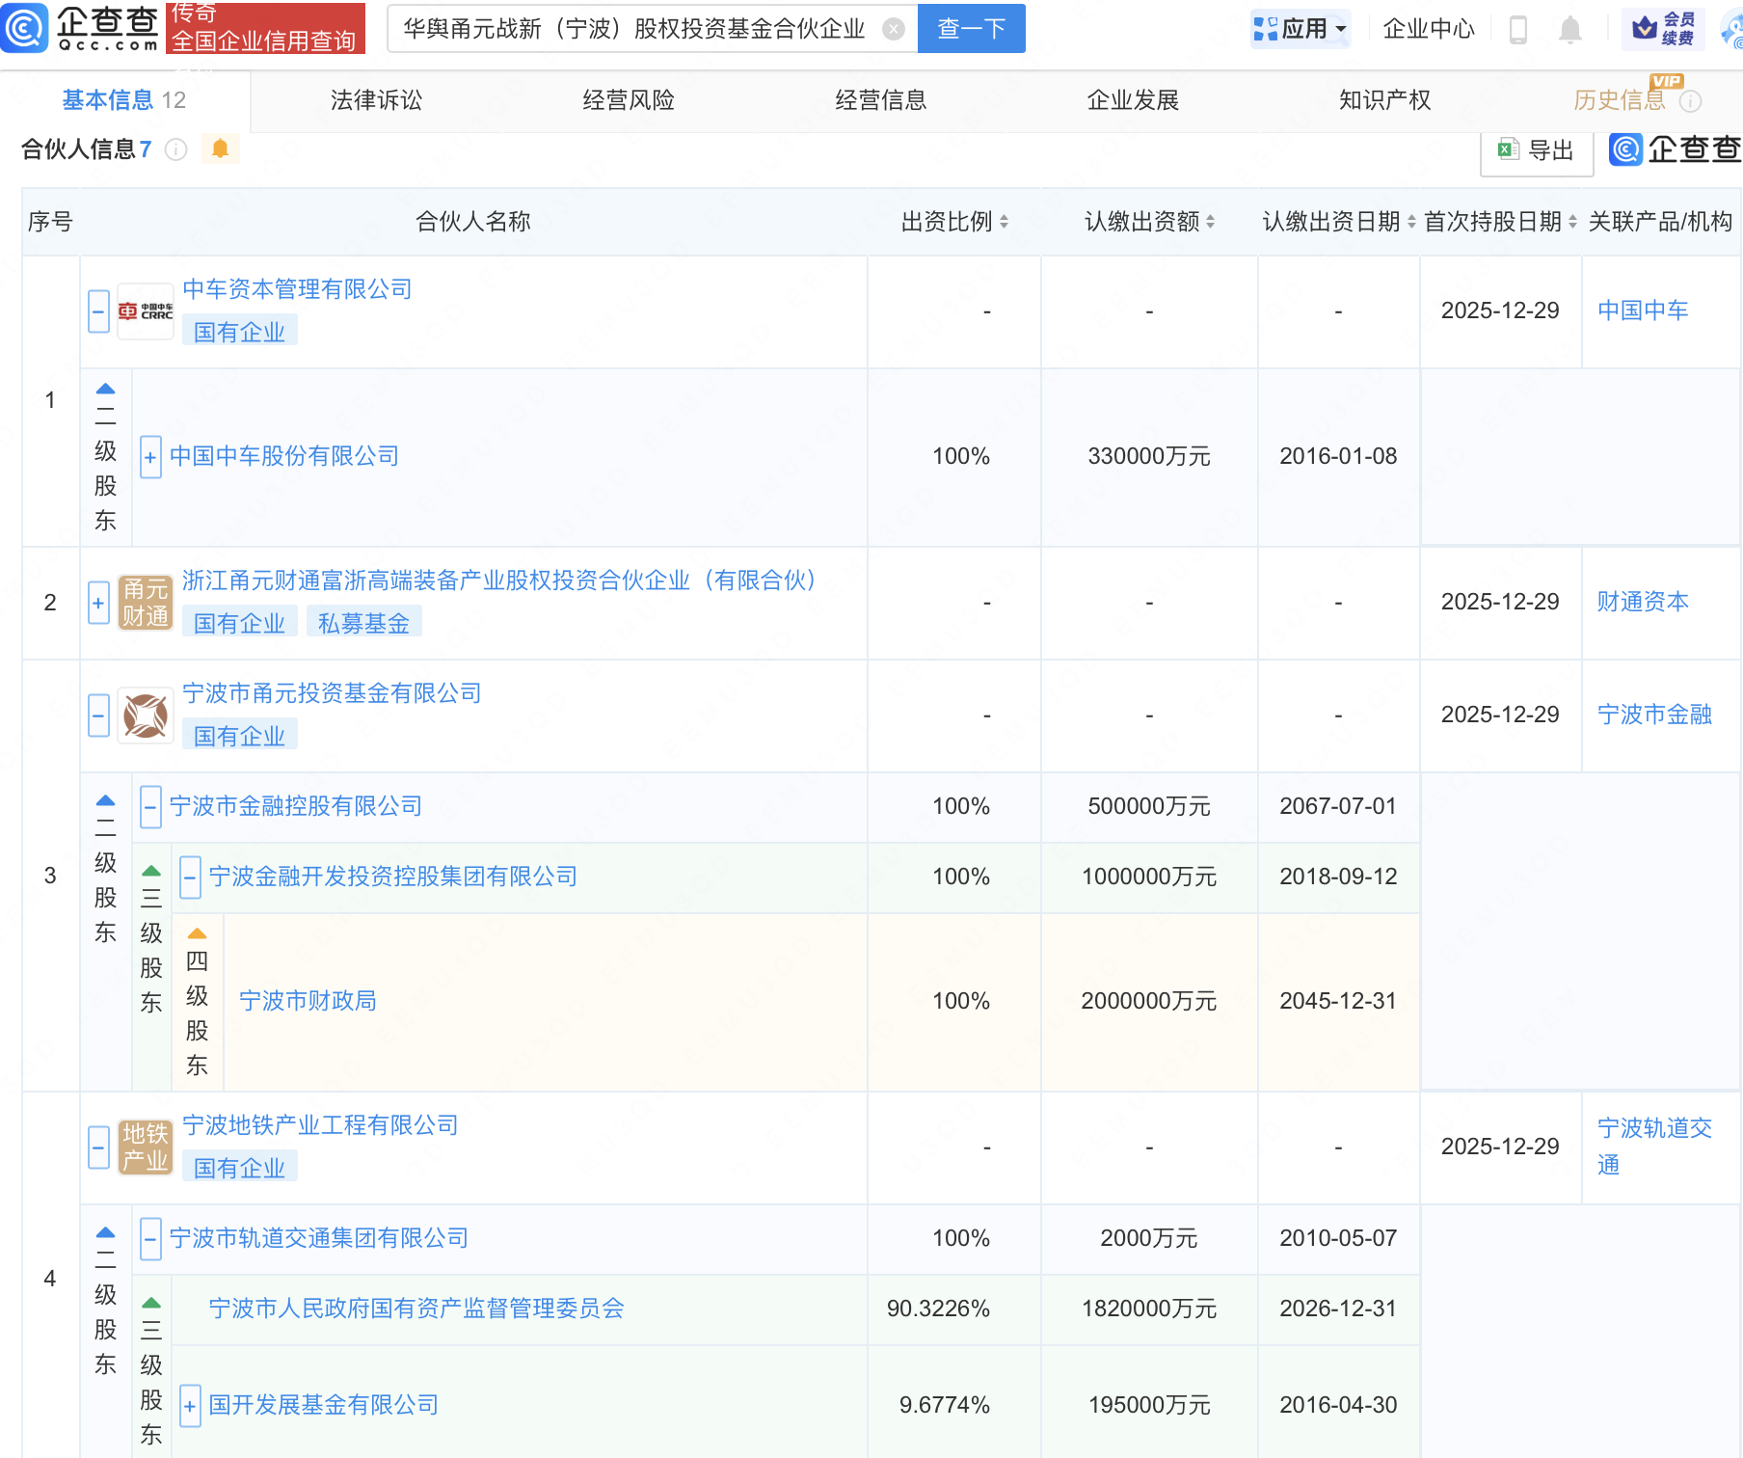This screenshot has width=1743, height=1458.
Task: Clear the search box text
Action: [x=894, y=30]
